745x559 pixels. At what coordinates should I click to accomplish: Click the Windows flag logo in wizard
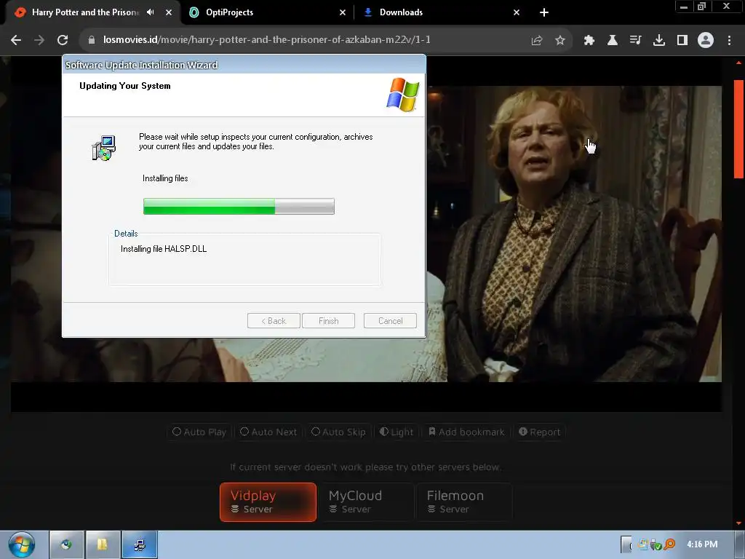click(x=403, y=95)
